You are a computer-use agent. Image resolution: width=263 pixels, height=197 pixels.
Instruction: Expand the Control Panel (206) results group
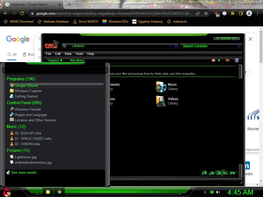tap(24, 103)
